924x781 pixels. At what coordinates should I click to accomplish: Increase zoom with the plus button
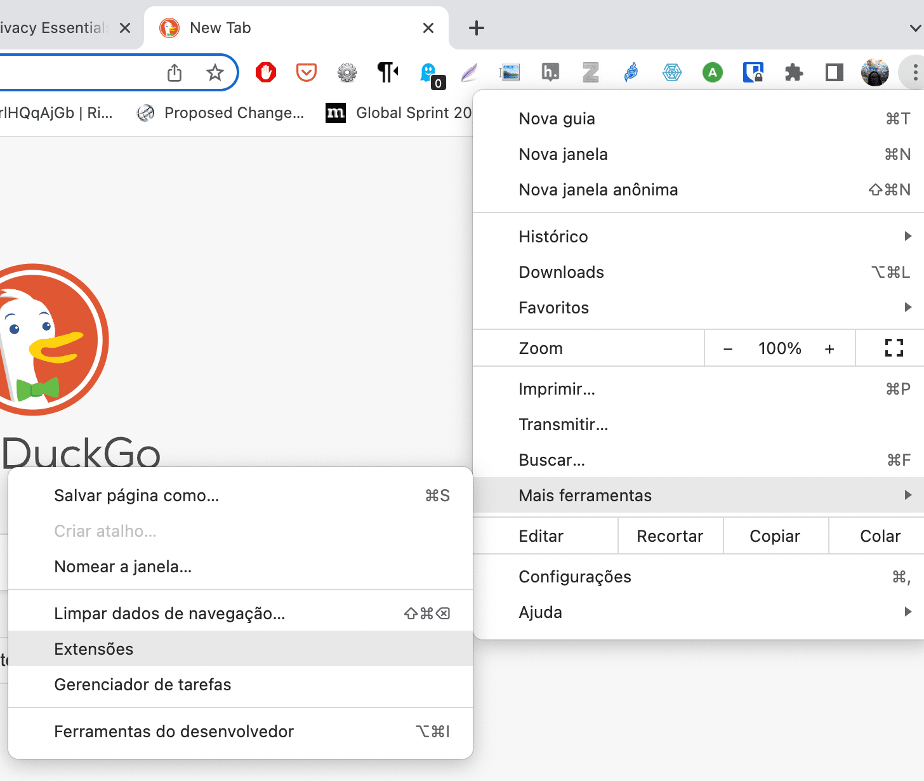pos(829,348)
